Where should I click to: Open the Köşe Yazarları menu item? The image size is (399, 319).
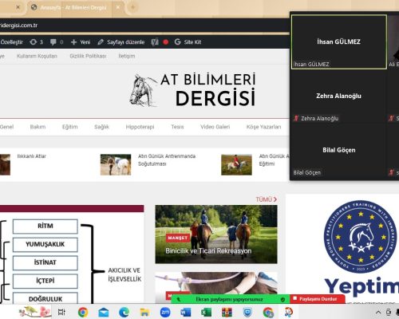pos(263,127)
